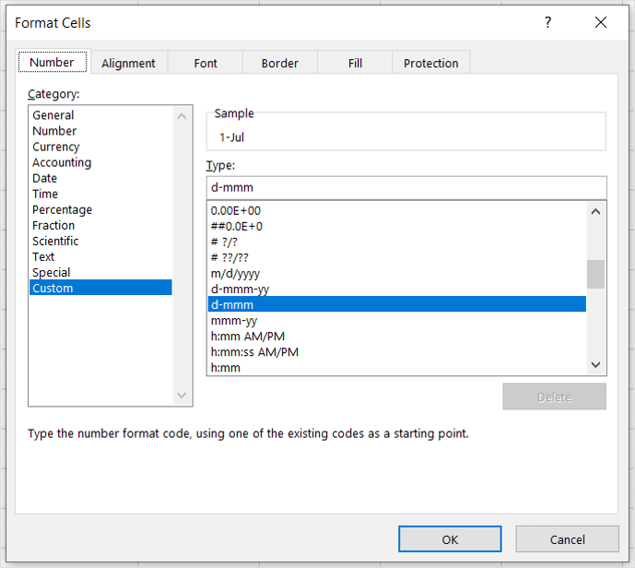Select the Date category in list

pos(45,178)
